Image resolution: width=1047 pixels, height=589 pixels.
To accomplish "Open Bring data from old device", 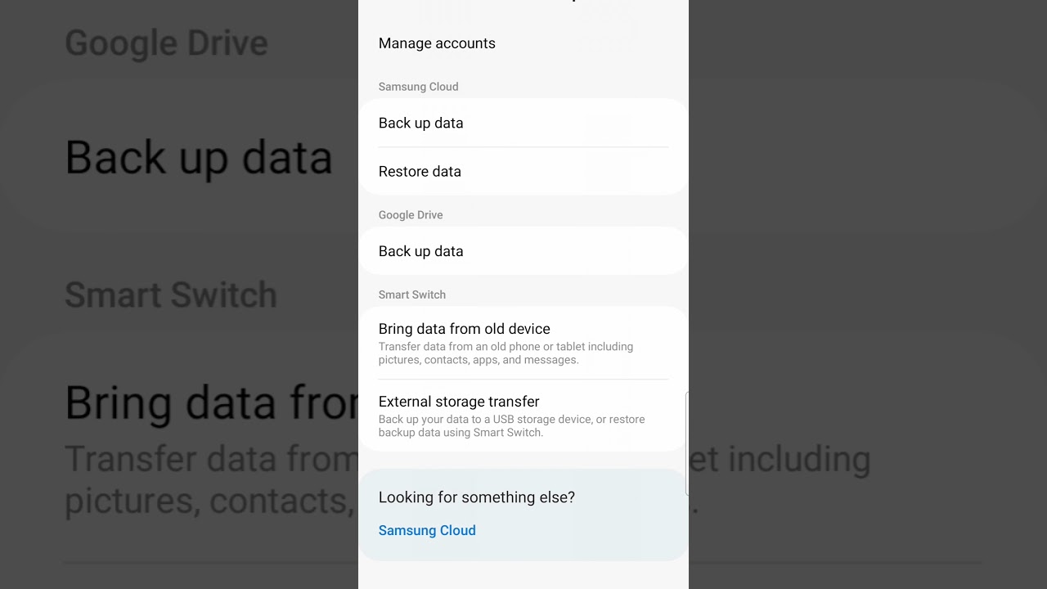I will [464, 329].
